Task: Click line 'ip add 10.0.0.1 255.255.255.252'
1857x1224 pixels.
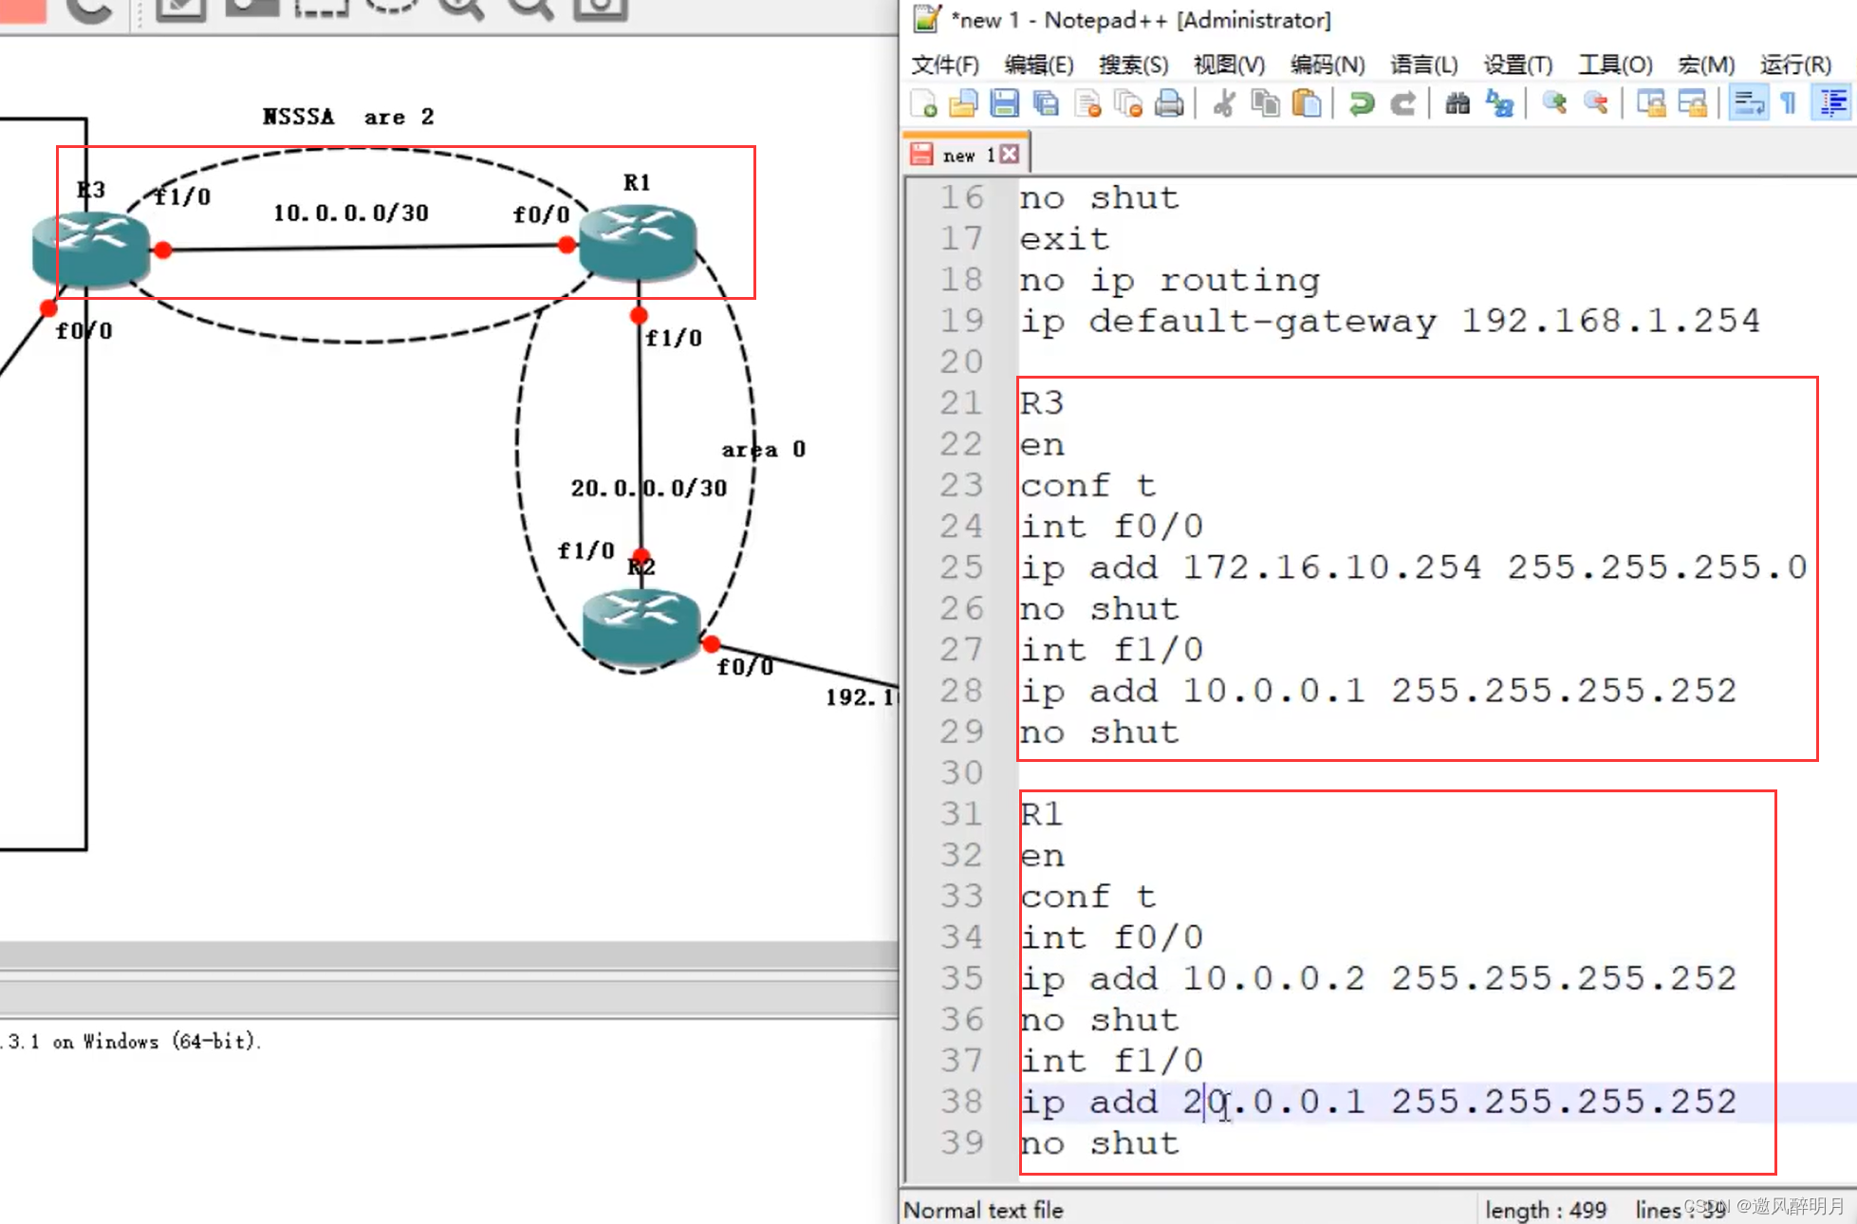Action: click(1378, 691)
